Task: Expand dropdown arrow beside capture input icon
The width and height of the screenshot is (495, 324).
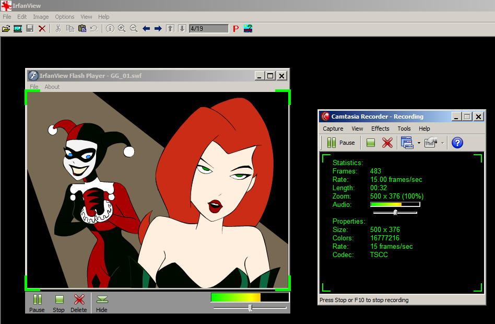Action: pos(419,143)
